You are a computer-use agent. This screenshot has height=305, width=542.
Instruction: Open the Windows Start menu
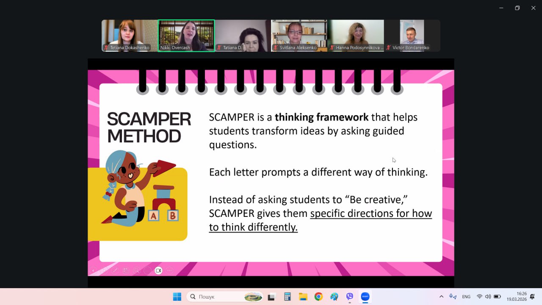177,297
